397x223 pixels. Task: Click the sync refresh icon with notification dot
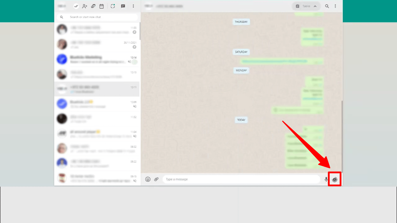(x=113, y=6)
